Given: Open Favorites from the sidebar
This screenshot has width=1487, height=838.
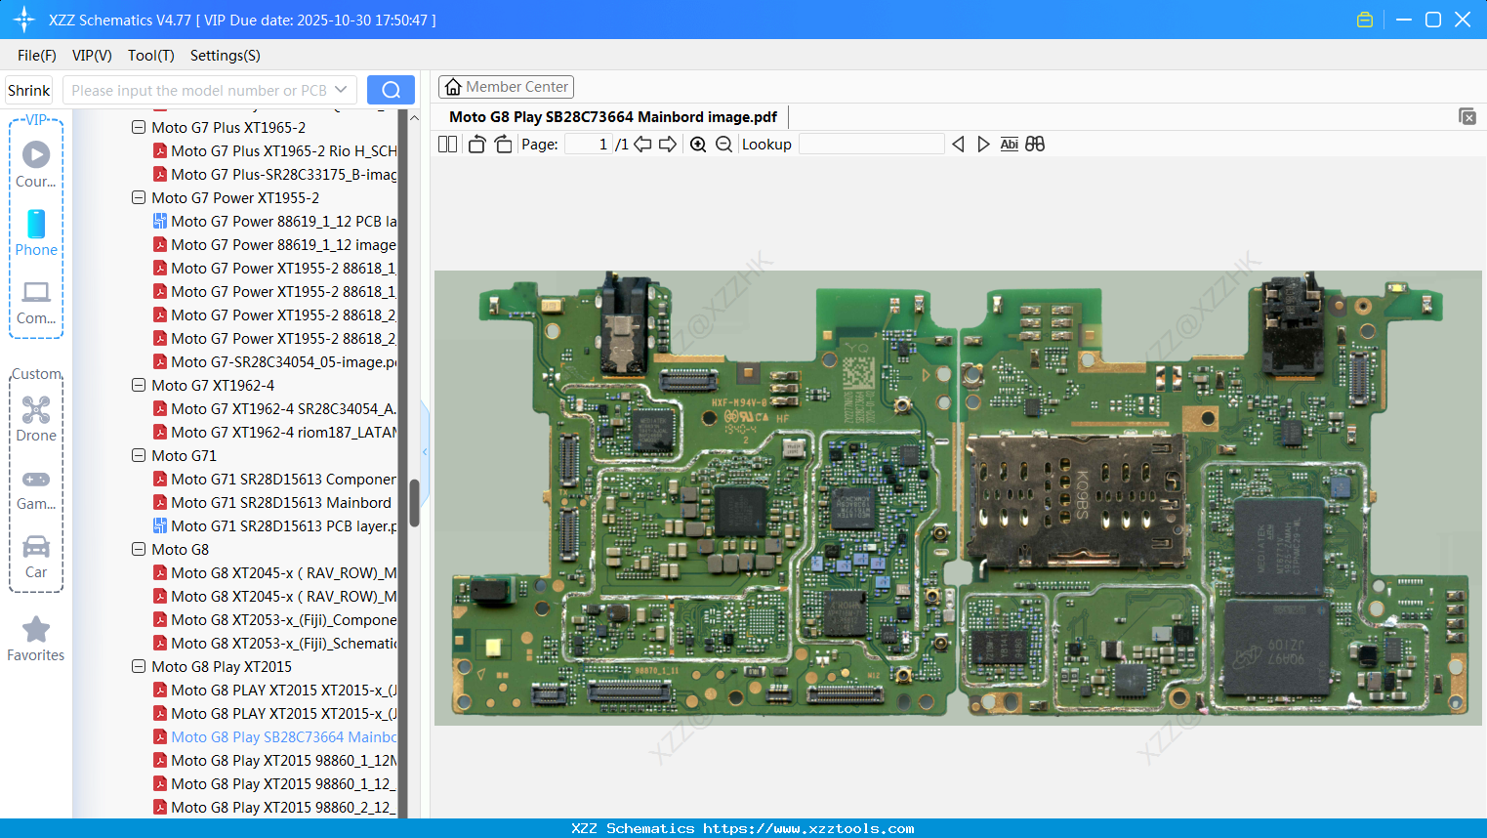Looking at the screenshot, I should 36,640.
